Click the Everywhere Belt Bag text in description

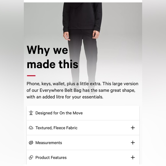pyautogui.click(x=60, y=90)
